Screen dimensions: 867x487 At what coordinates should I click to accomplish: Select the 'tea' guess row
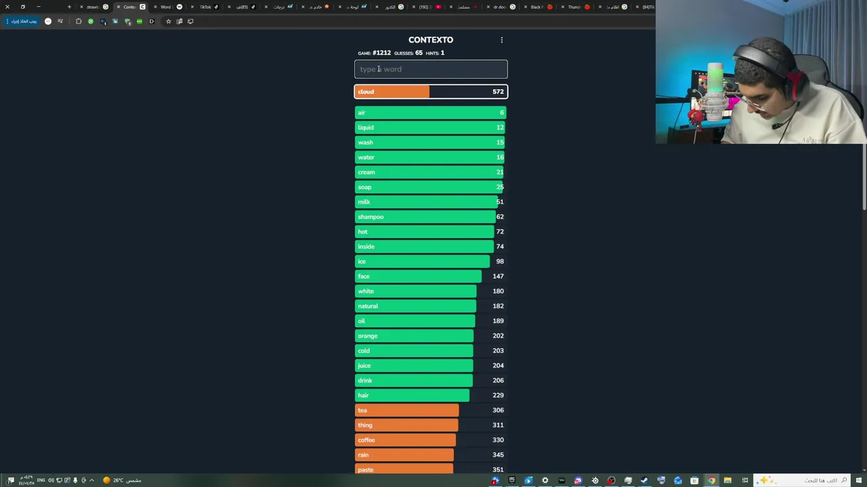431,410
